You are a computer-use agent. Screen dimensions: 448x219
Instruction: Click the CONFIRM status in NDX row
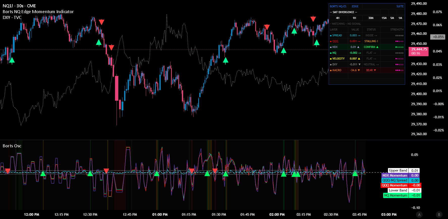(x=371, y=47)
